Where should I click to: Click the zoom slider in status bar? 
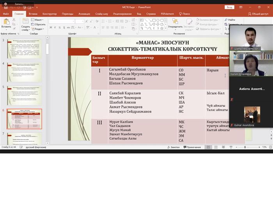245,147
